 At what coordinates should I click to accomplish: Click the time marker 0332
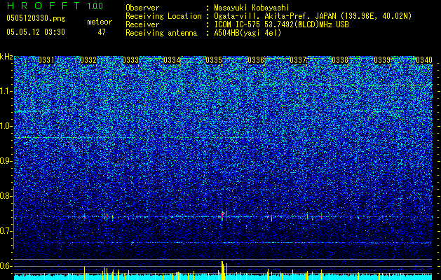88,60
